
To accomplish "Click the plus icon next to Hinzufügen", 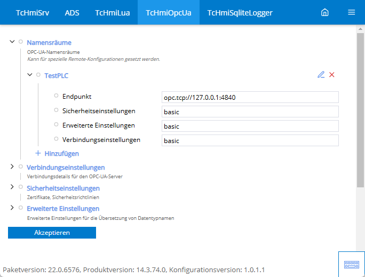I will pyautogui.click(x=38, y=153).
